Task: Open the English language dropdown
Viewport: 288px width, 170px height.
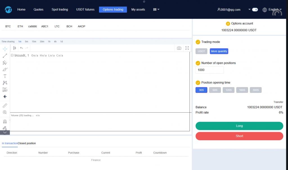Action: pyautogui.click(x=272, y=10)
